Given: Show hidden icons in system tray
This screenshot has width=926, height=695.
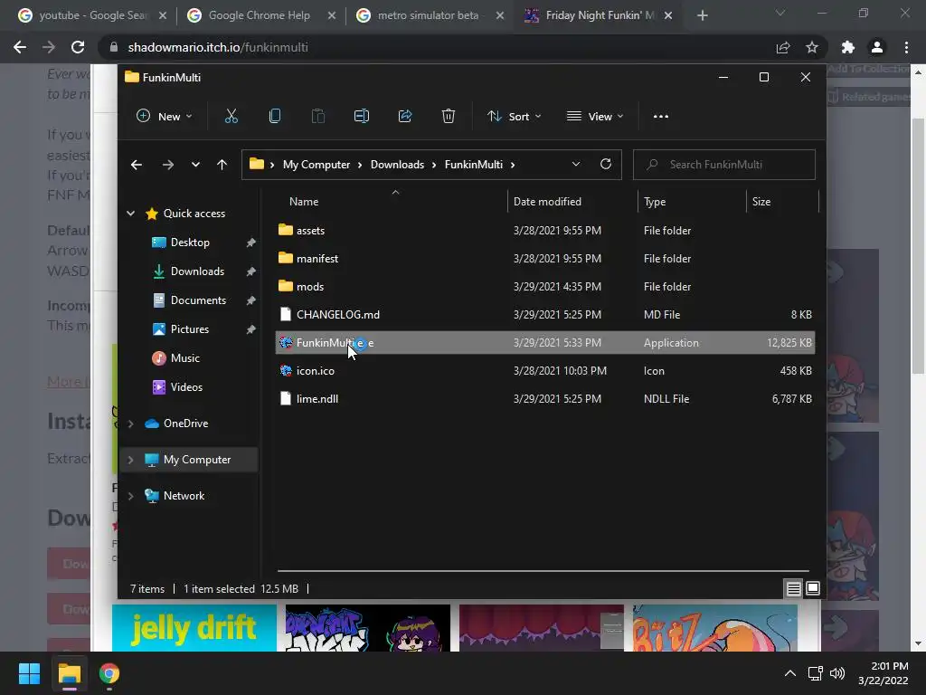Looking at the screenshot, I should tap(790, 673).
